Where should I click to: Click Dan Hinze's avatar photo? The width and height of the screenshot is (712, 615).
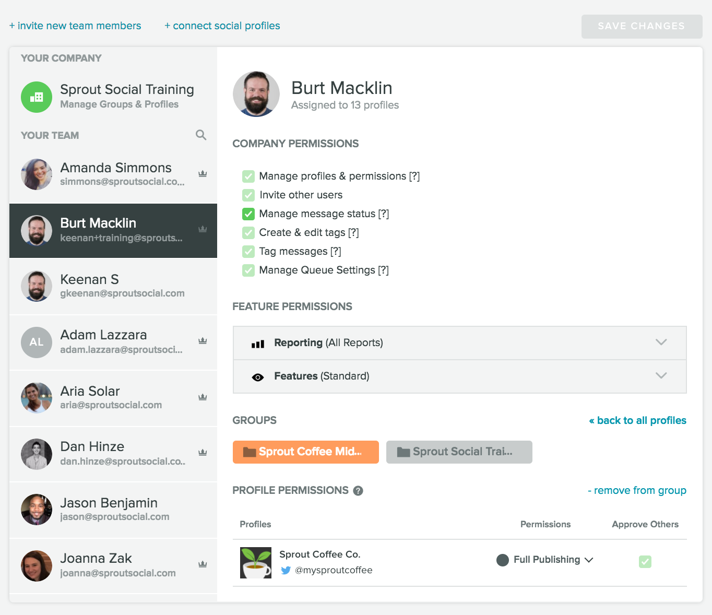(x=37, y=454)
